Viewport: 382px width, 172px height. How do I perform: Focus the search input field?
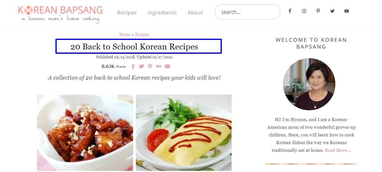[247, 12]
